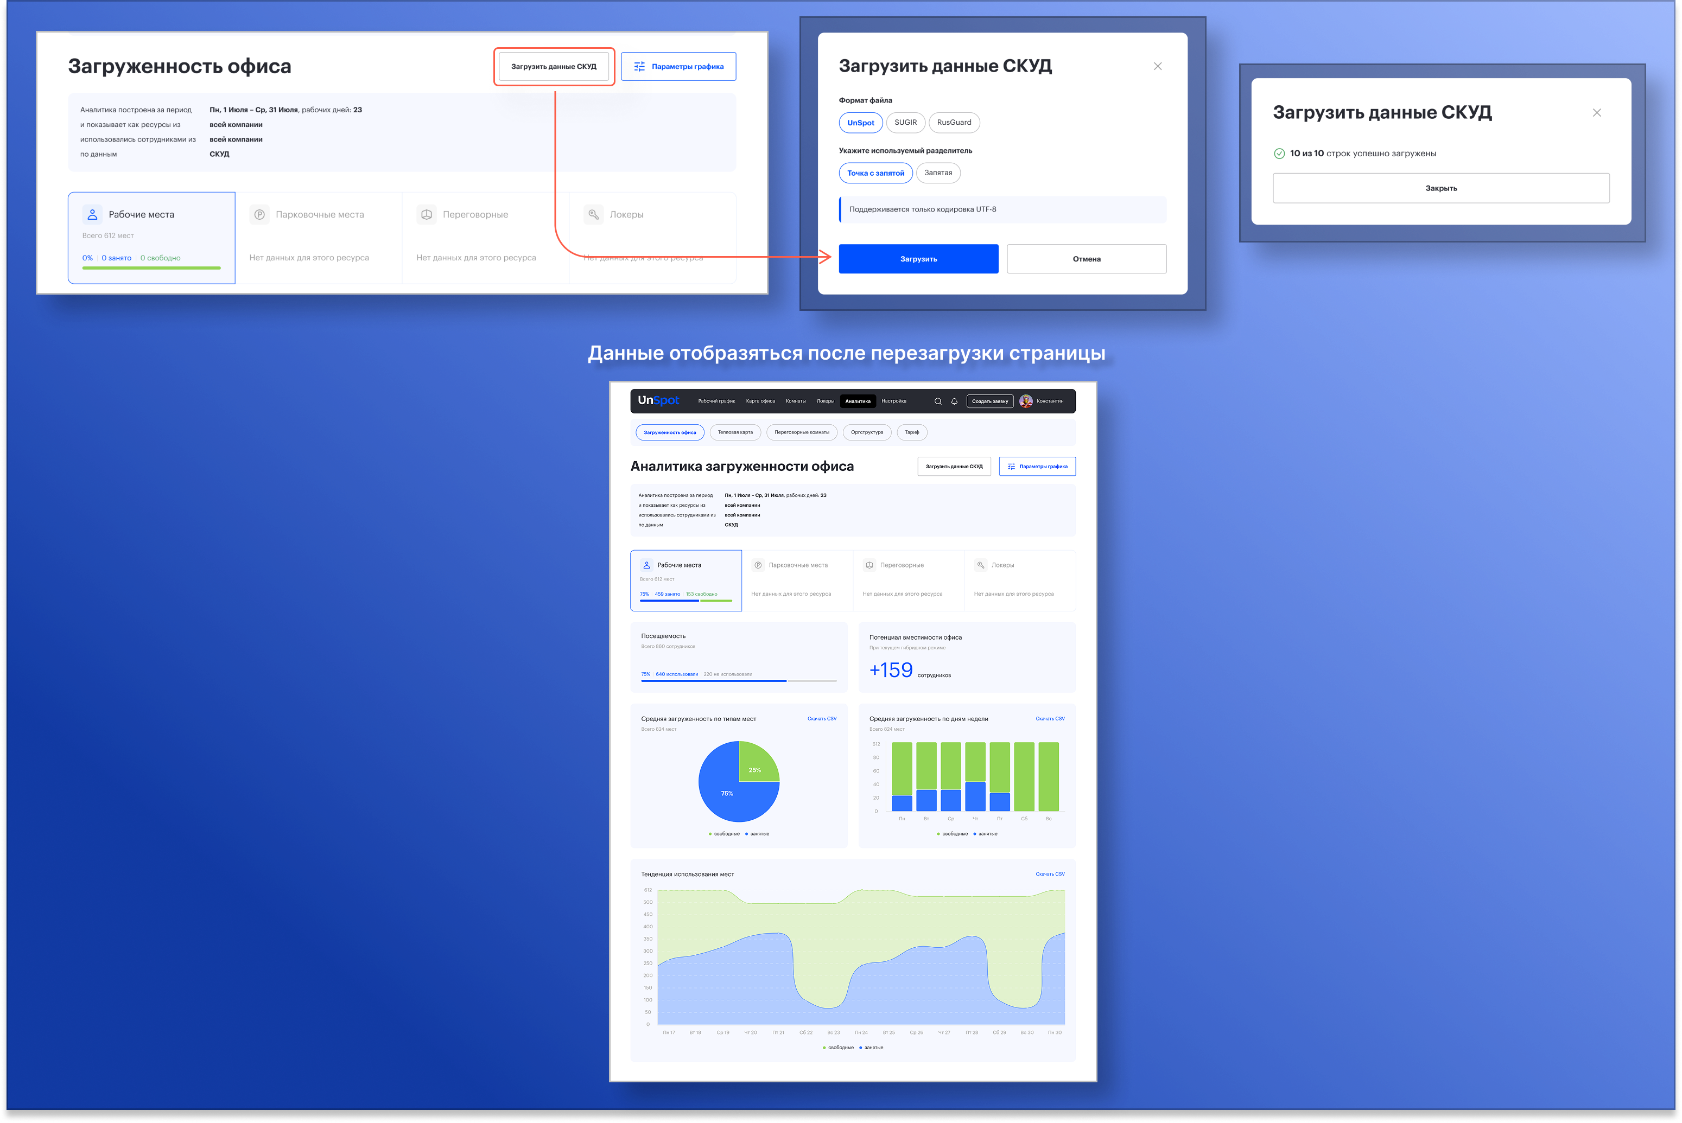This screenshot has width=1682, height=1123.
Task: Switch to Тепловая карта tab
Action: (x=735, y=432)
